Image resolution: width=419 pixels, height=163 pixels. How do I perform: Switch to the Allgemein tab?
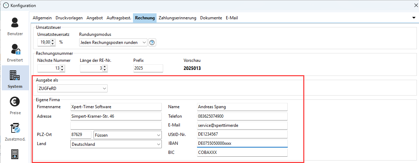(x=42, y=18)
